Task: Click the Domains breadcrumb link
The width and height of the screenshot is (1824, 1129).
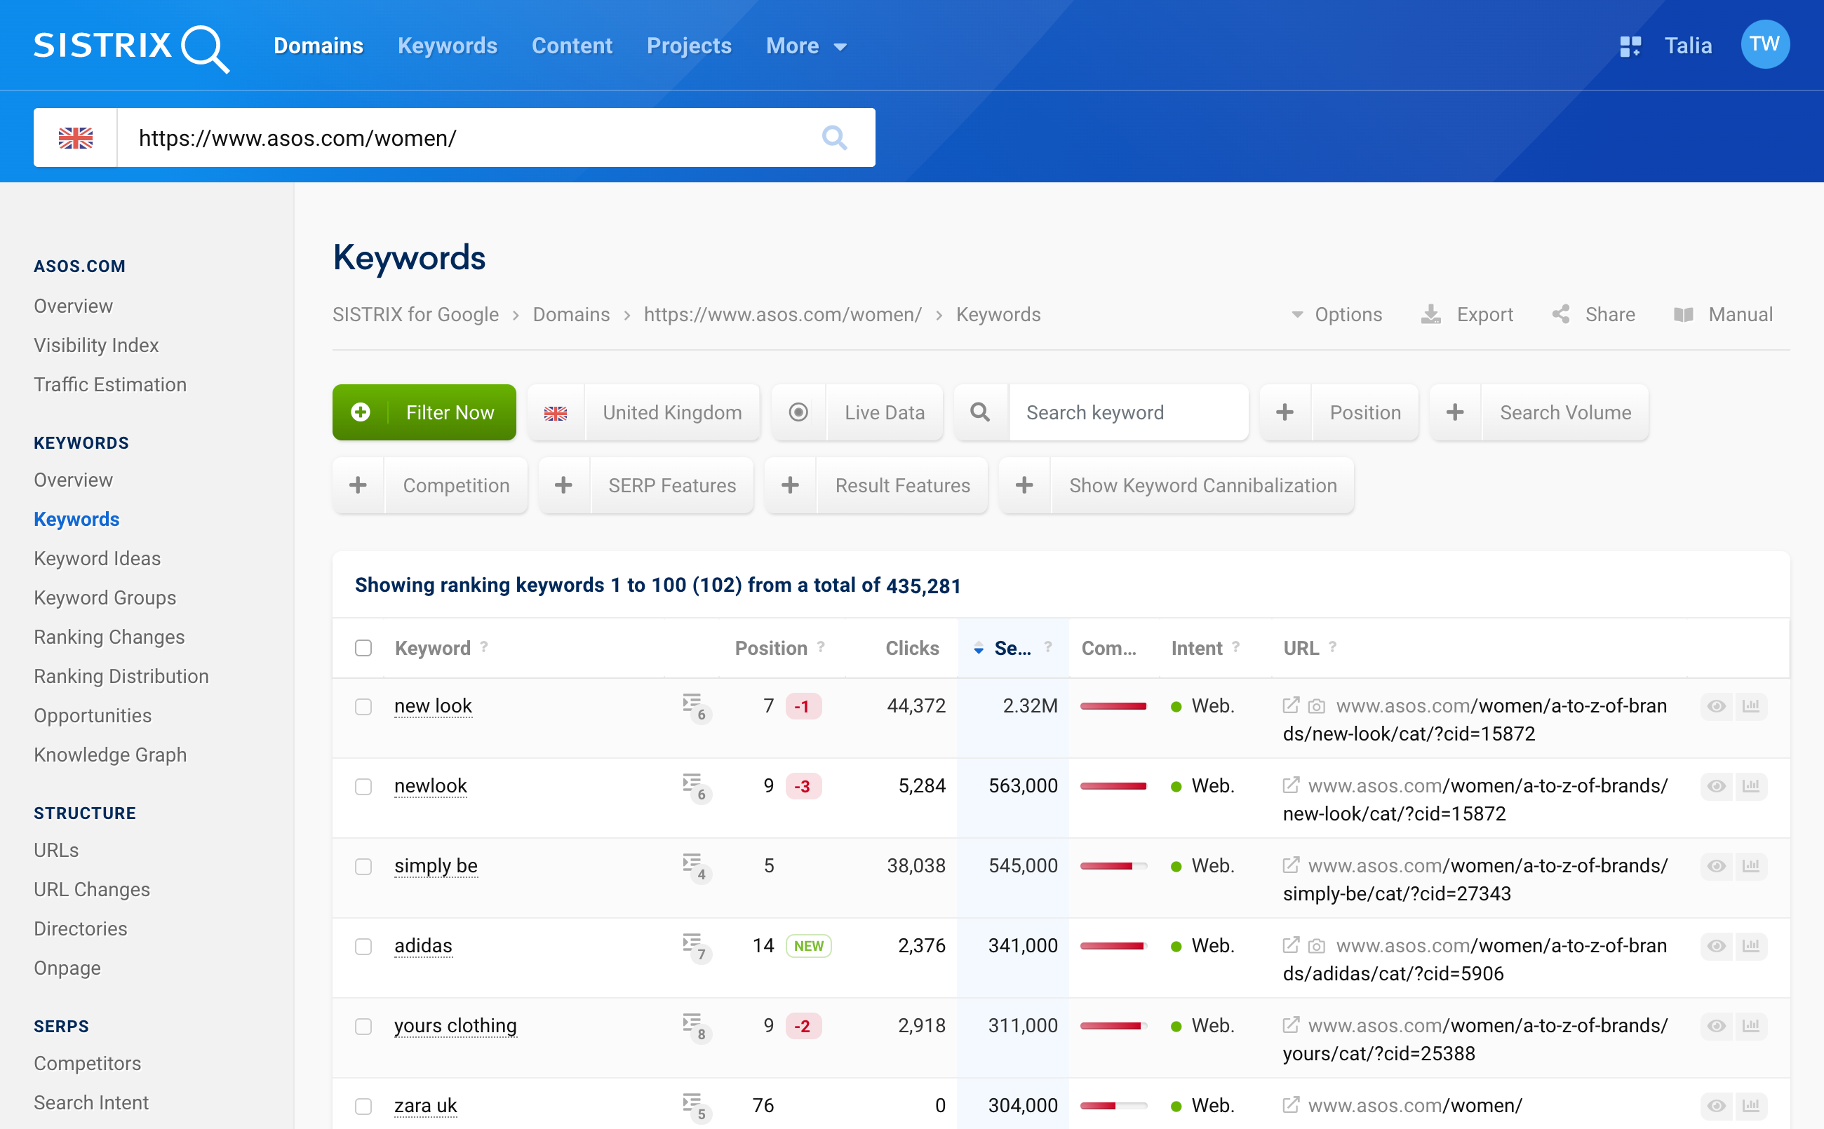Action: tap(570, 314)
